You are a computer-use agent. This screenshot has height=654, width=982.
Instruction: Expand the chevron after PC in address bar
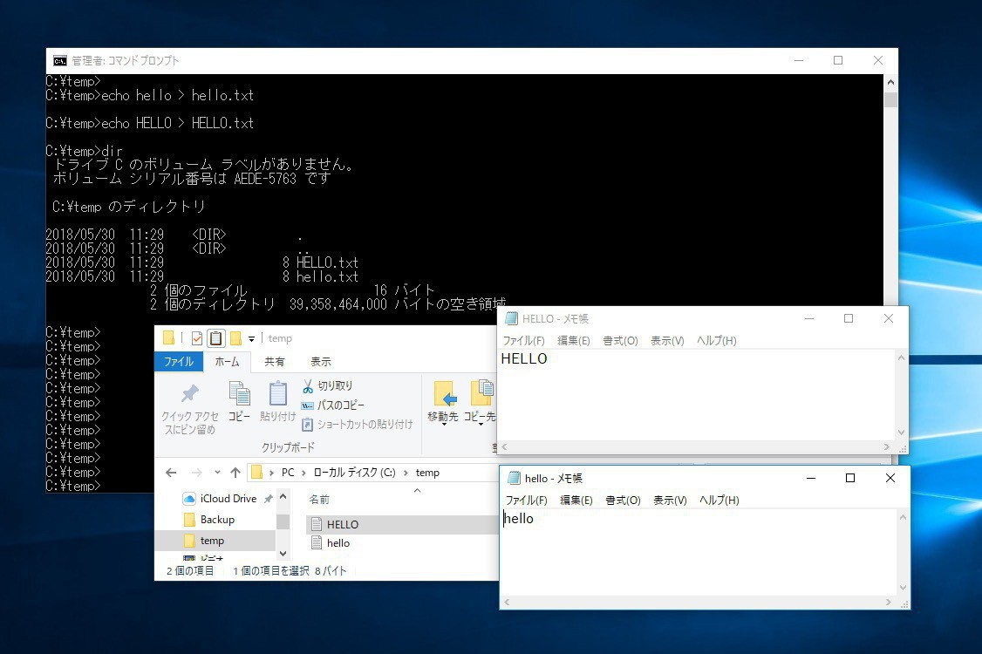tap(303, 473)
